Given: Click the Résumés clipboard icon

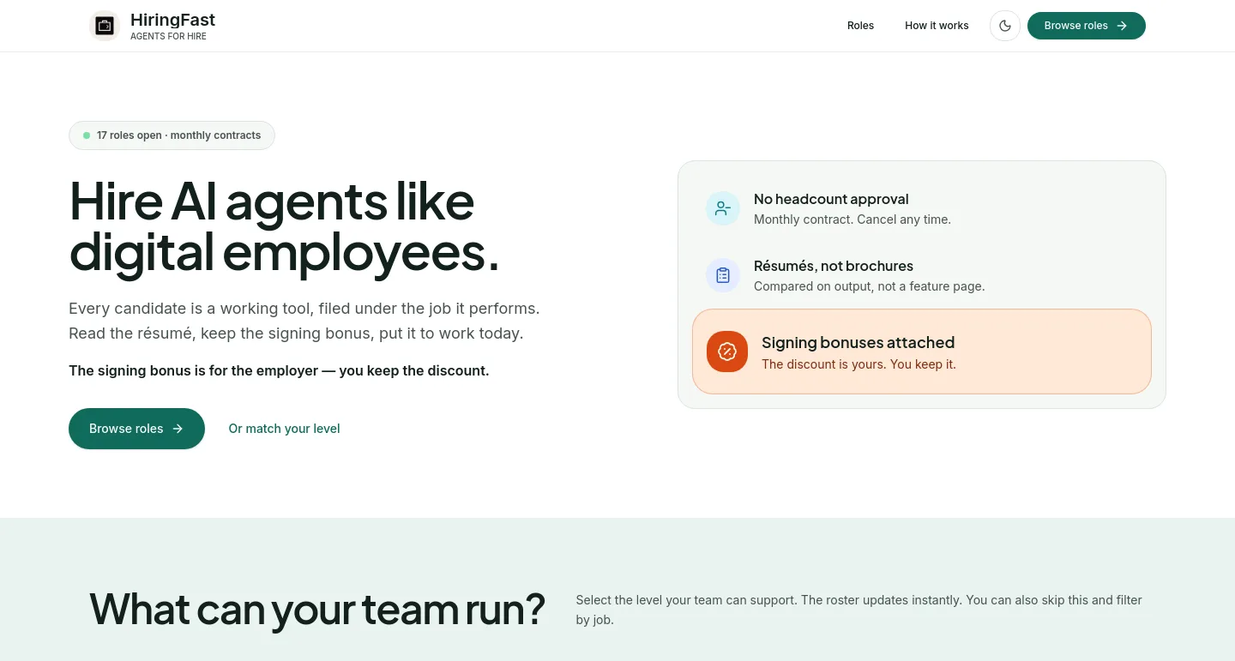Looking at the screenshot, I should tap(723, 275).
